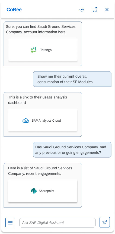
Task: Open the white card containing SAP Analytics Cloud
Action: (x=43, y=120)
